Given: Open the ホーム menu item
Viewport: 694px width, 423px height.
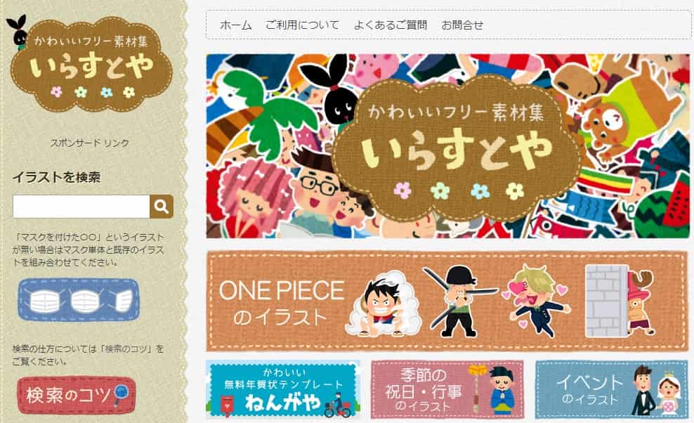Looking at the screenshot, I should pyautogui.click(x=236, y=25).
